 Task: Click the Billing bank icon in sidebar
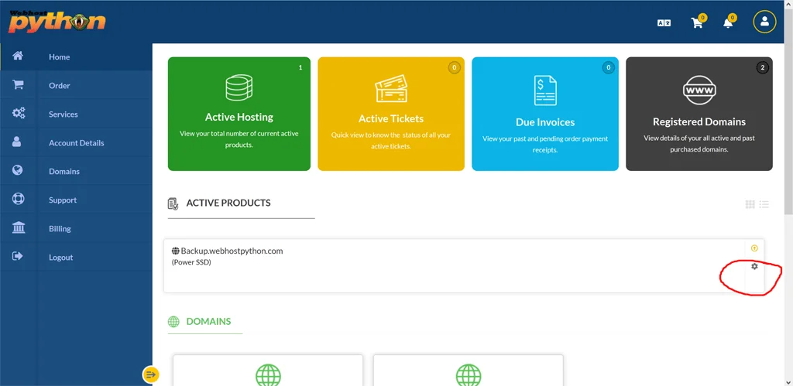click(19, 228)
